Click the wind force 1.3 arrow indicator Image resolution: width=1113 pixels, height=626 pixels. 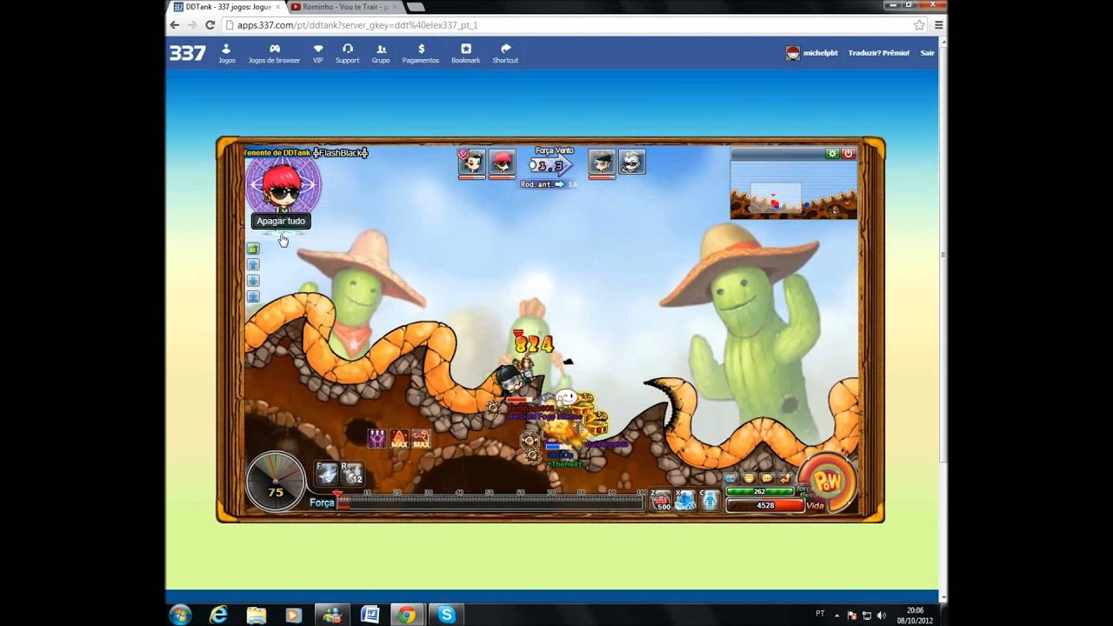(551, 165)
